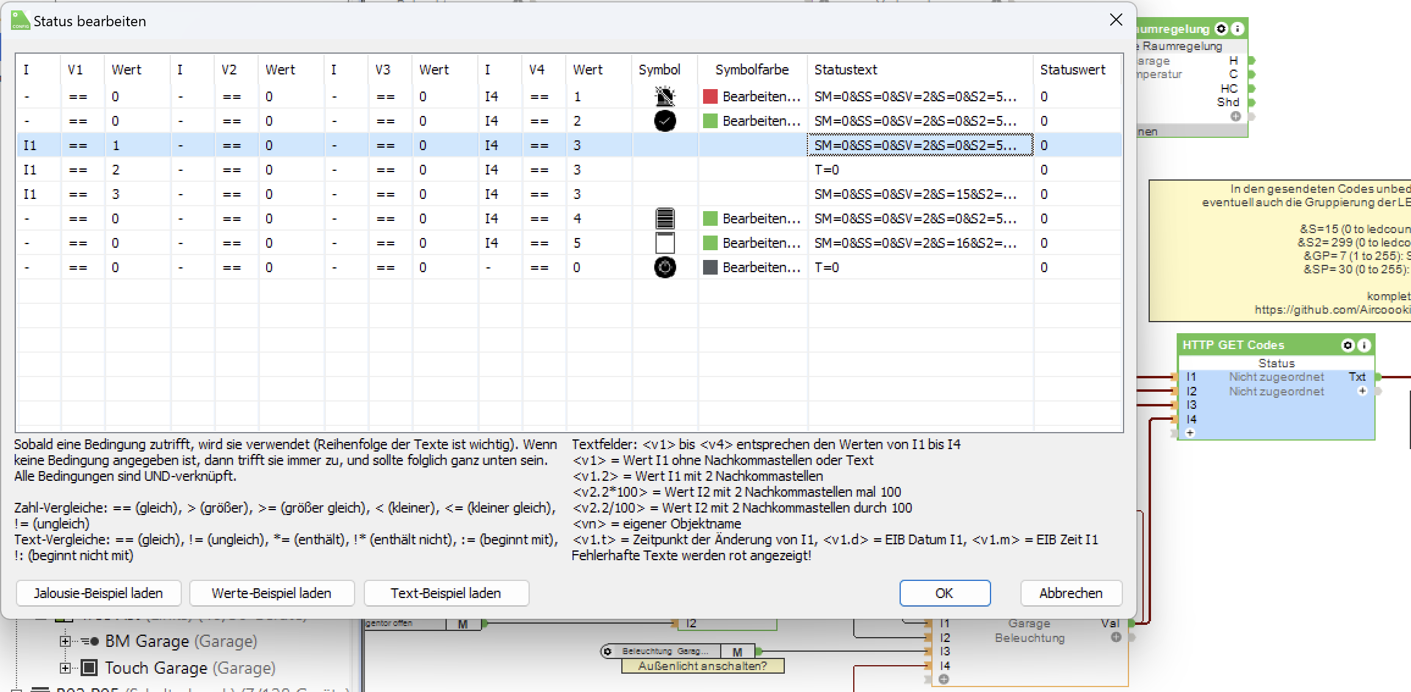Click plus icon under Shd on Raumregelung block
Image resolution: width=1411 pixels, height=692 pixels.
[x=1236, y=116]
